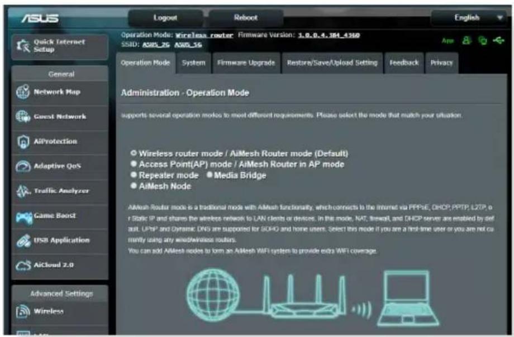Click the Guest Network icon
This screenshot has height=337, width=514.
point(23,117)
